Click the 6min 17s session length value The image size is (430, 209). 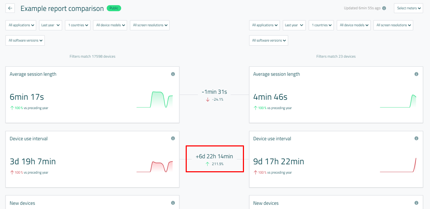27,97
